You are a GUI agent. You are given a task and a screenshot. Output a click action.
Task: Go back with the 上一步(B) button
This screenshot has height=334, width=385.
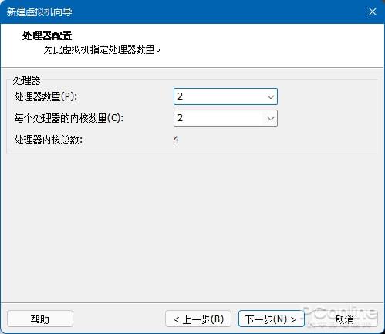point(198,319)
